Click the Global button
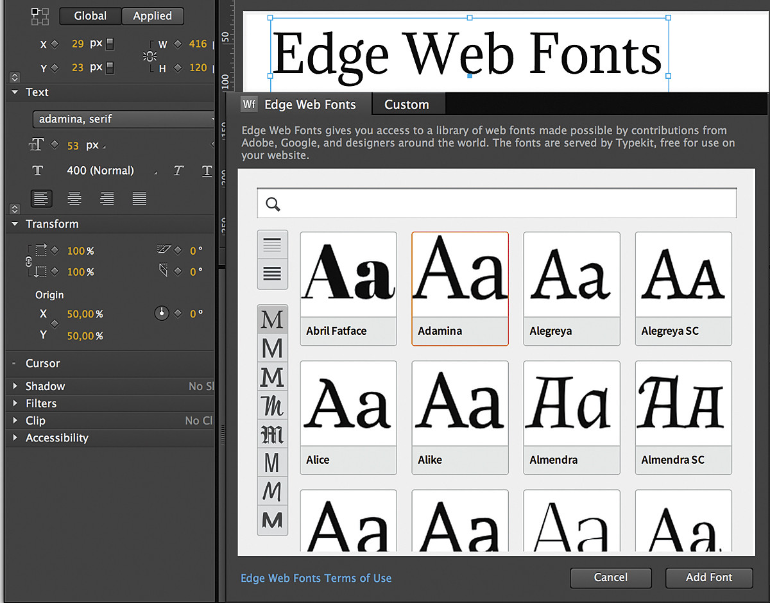The height and width of the screenshot is (603, 770). pos(90,16)
